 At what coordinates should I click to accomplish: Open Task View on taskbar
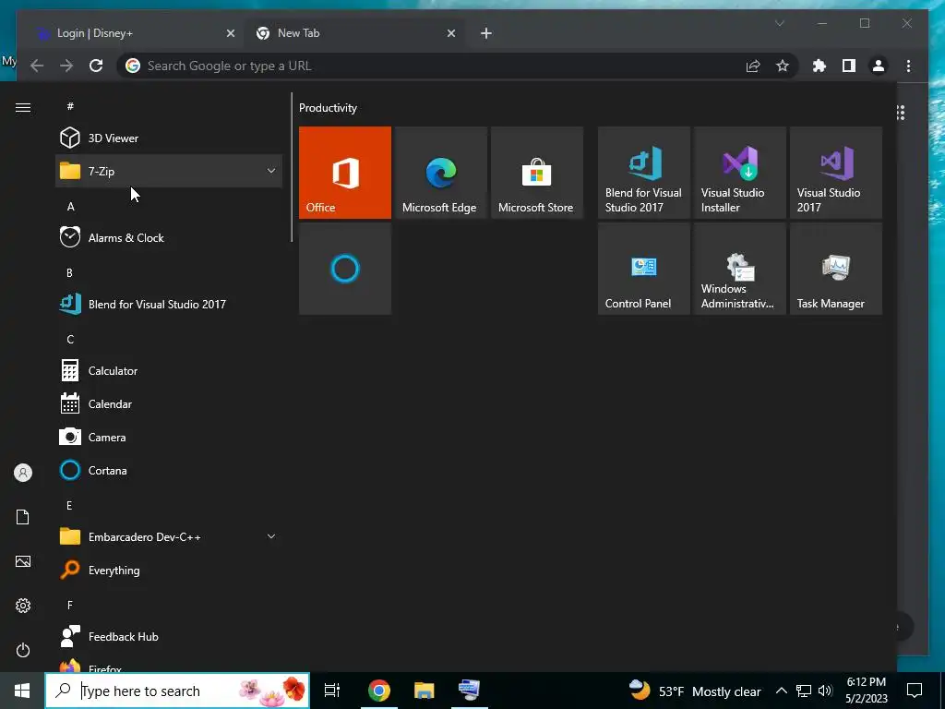tap(332, 691)
